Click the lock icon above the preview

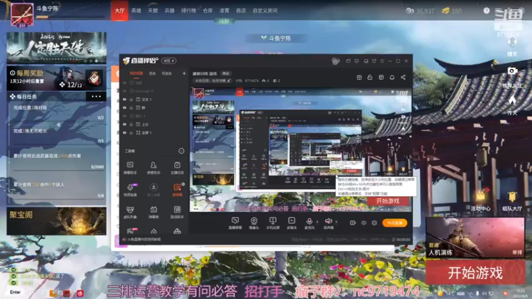point(370,77)
